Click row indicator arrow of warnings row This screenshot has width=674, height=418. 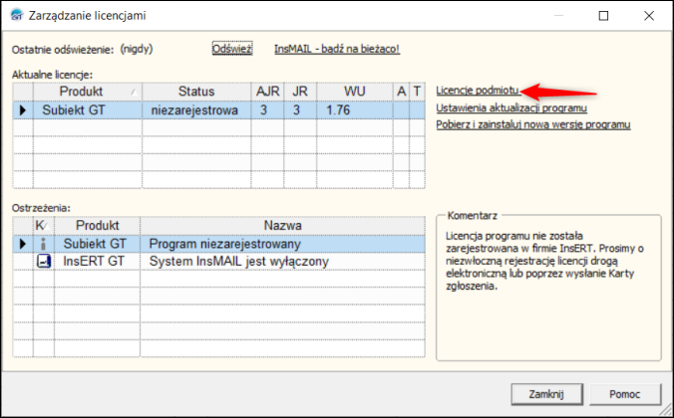[23, 244]
